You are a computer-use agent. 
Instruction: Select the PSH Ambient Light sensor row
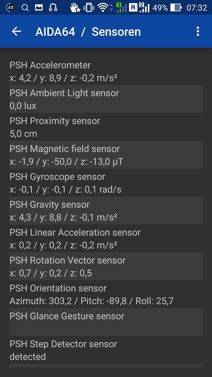(x=106, y=99)
